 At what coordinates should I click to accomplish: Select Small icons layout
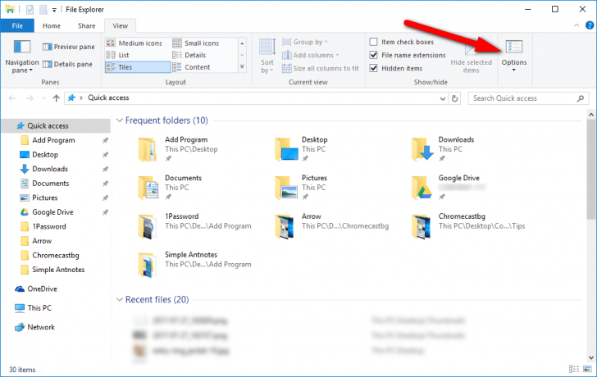click(196, 43)
